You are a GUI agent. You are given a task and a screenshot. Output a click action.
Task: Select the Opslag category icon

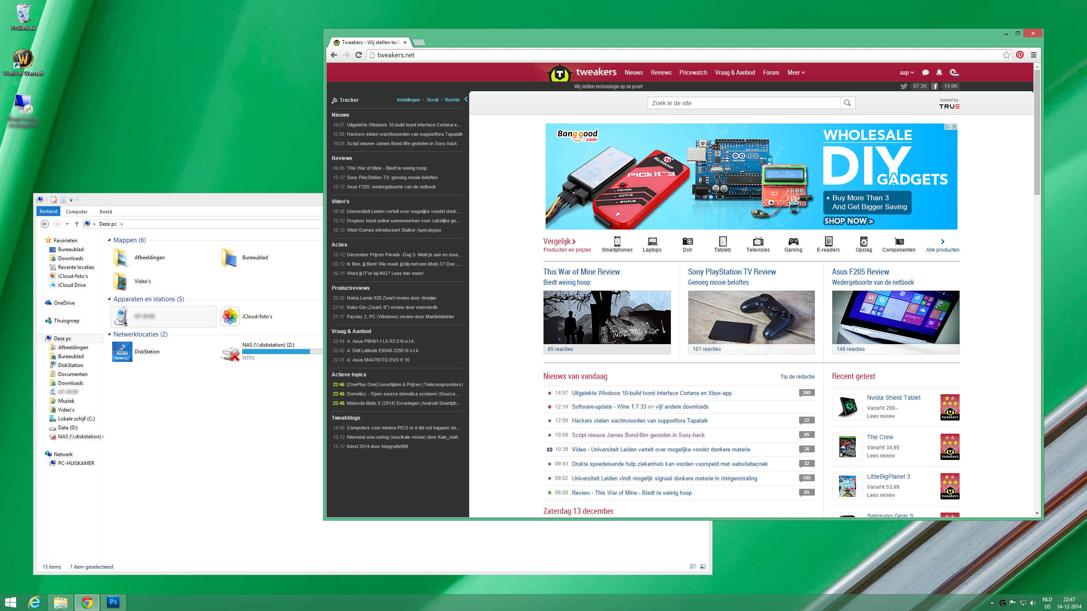(864, 241)
